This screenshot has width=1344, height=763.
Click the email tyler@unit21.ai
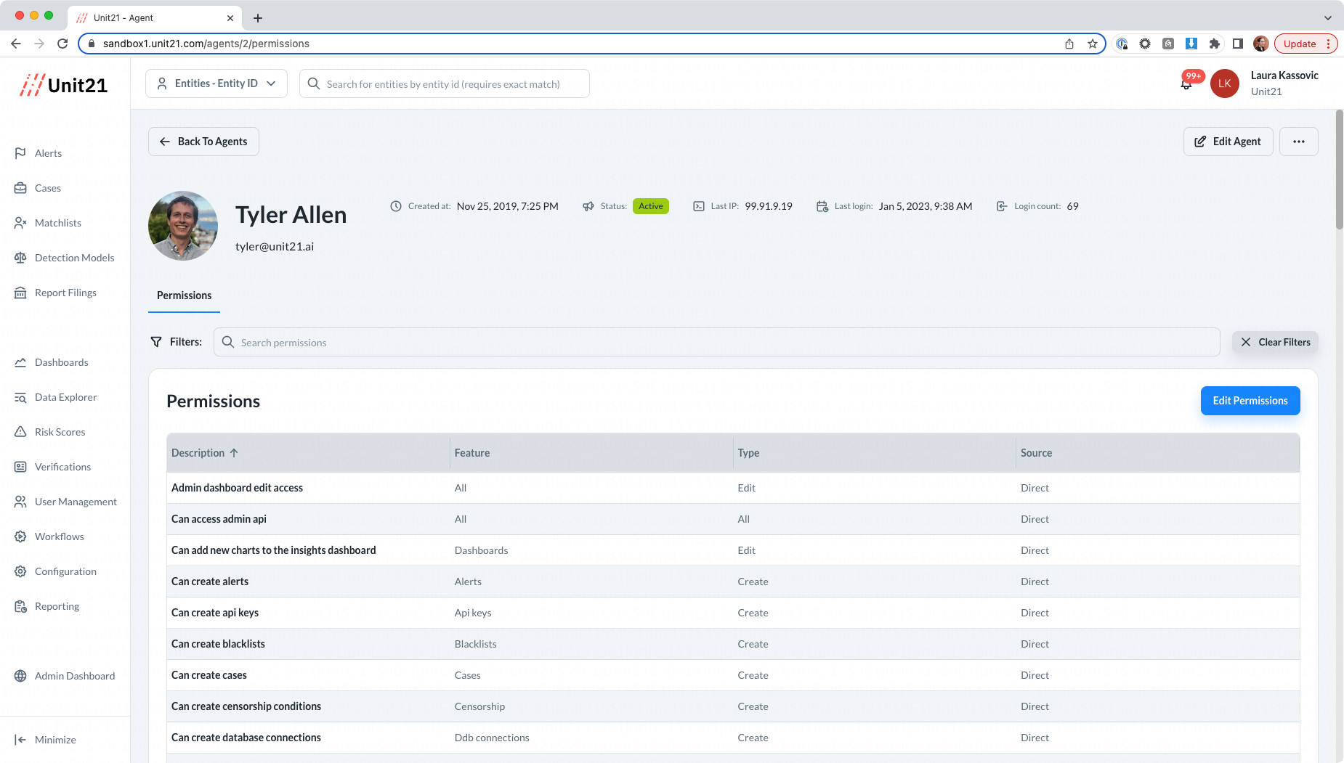point(275,247)
